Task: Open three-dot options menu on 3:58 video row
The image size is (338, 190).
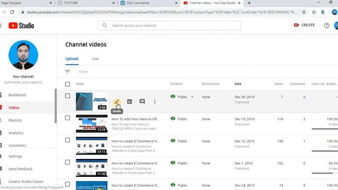Action: pyautogui.click(x=155, y=101)
